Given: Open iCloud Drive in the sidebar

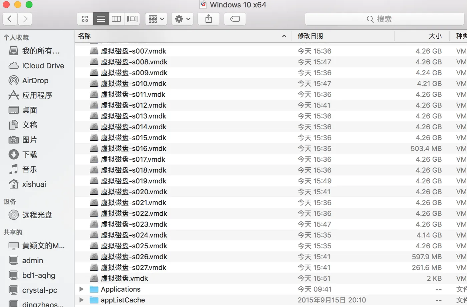Looking at the screenshot, I should pyautogui.click(x=37, y=66).
